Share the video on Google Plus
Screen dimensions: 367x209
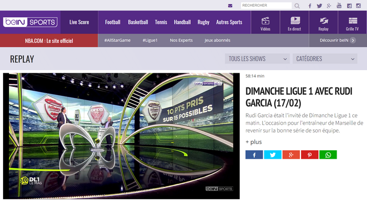tap(291, 155)
